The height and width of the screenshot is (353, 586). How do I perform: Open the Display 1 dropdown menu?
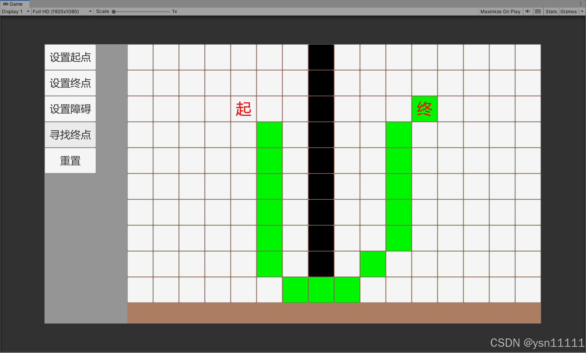(x=15, y=11)
